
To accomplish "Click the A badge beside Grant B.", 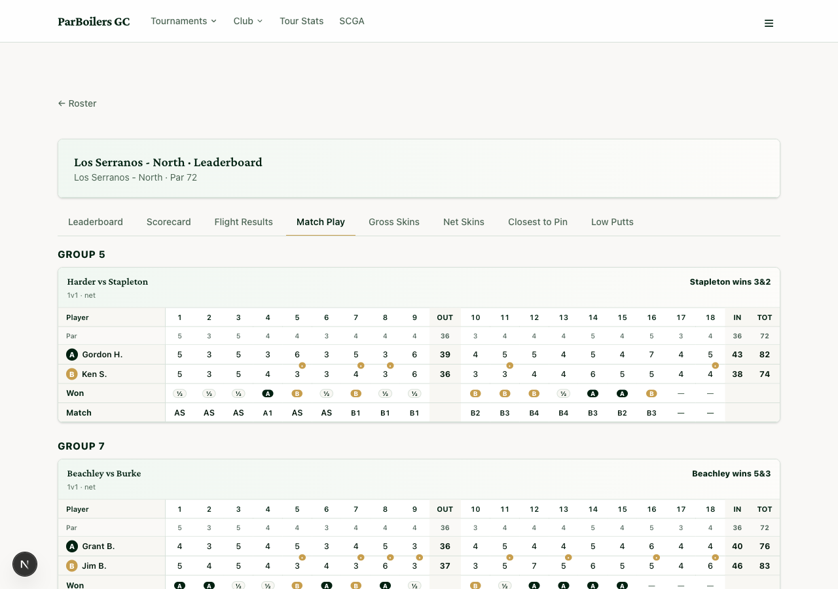I will tap(72, 546).
